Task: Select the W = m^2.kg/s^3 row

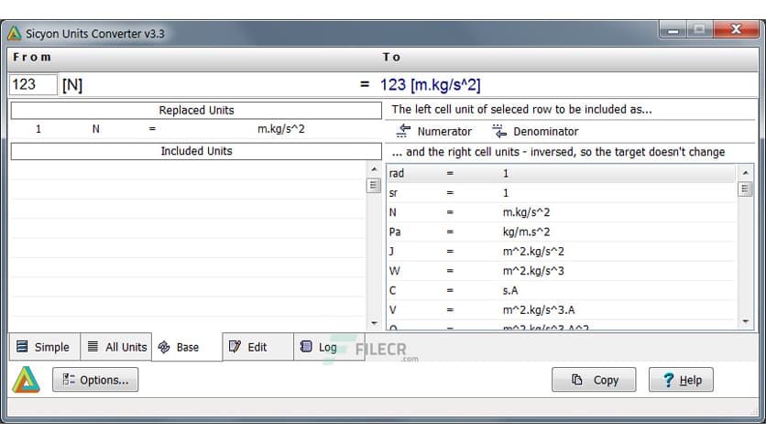Action: [x=561, y=271]
